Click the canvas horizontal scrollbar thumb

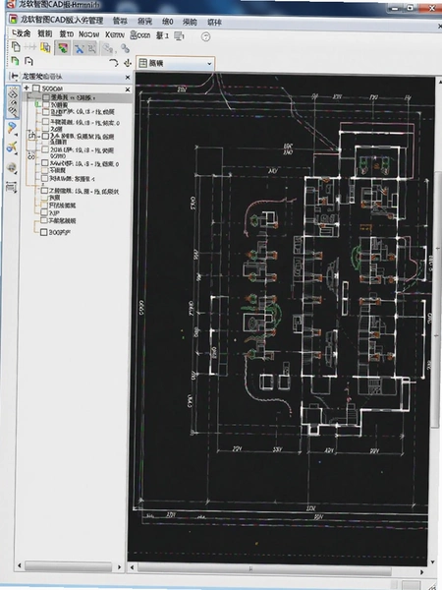(264, 569)
